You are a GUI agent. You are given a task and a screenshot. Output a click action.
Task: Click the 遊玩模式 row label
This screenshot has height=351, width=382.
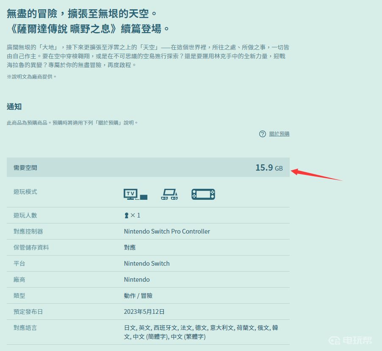point(25,192)
